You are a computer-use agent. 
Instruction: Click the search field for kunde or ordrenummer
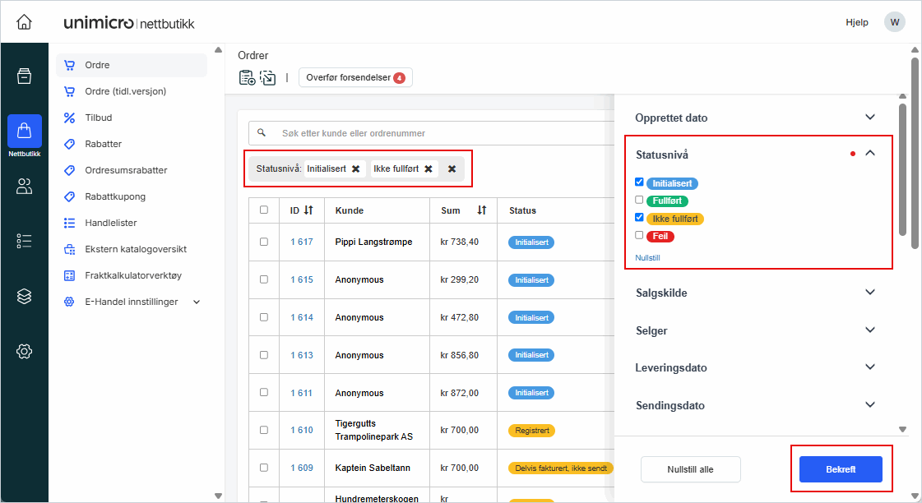click(x=428, y=133)
